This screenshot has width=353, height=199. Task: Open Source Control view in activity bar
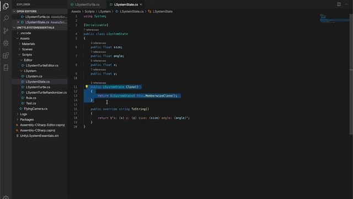6,31
